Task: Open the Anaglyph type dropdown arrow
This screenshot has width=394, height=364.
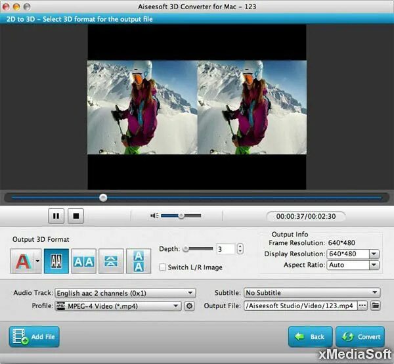Action: pos(37,262)
